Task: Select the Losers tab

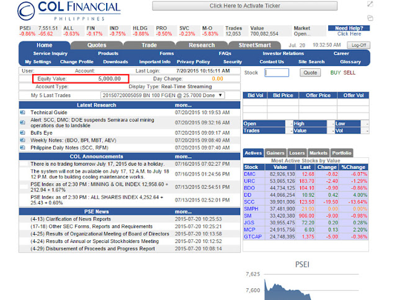Action: point(297,153)
